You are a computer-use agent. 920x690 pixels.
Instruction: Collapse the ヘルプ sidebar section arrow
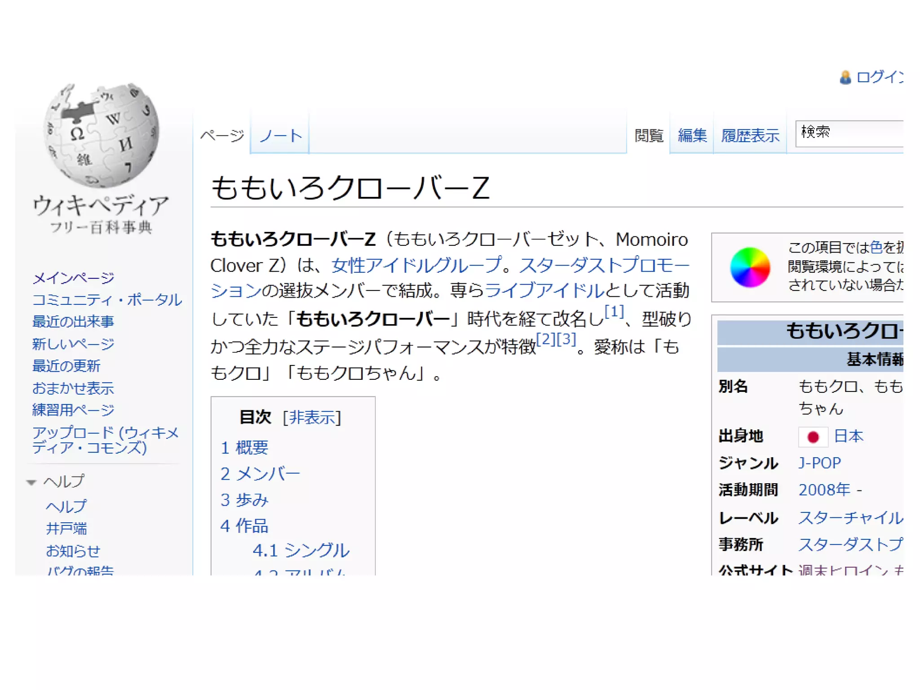click(x=31, y=482)
